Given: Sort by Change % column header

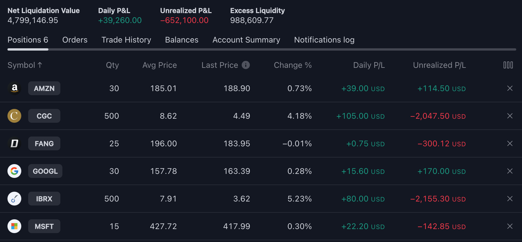Looking at the screenshot, I should tap(293, 65).
